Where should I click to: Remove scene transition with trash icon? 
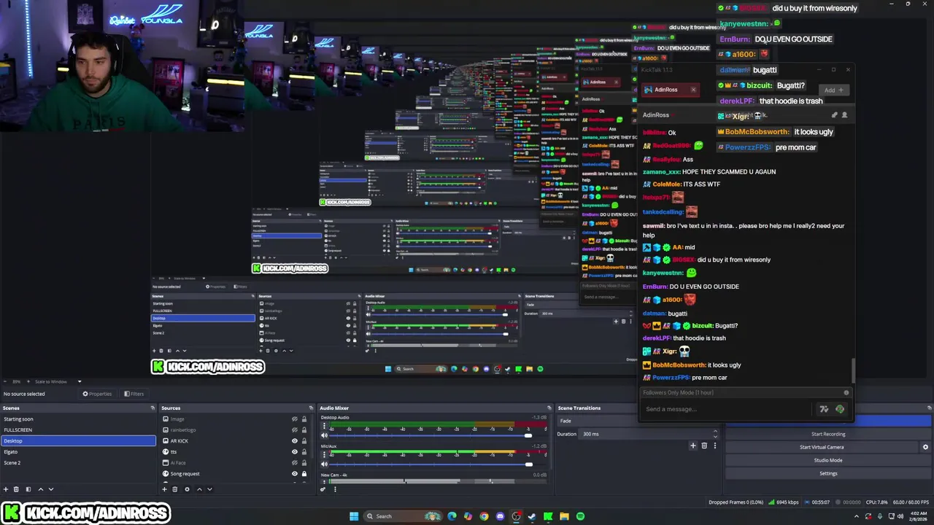pos(704,446)
